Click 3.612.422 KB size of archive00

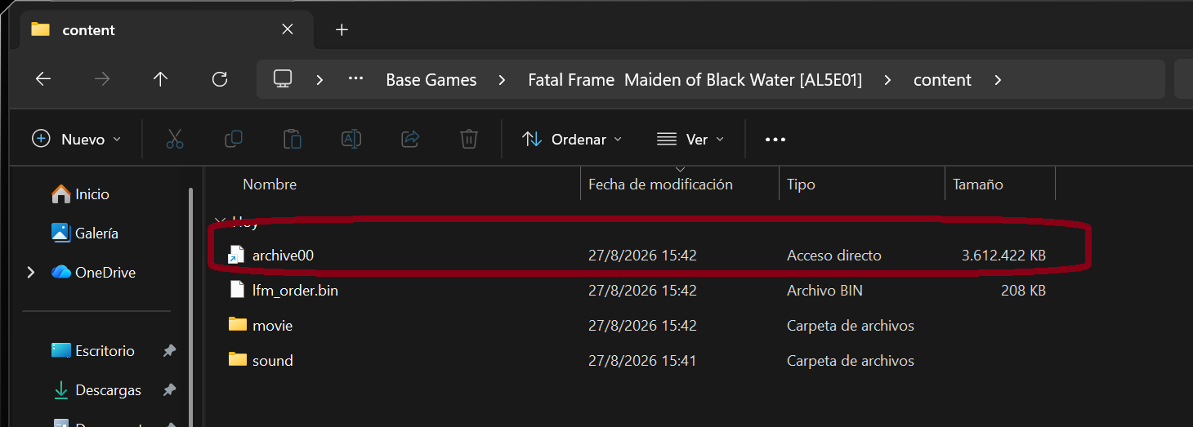point(1003,256)
